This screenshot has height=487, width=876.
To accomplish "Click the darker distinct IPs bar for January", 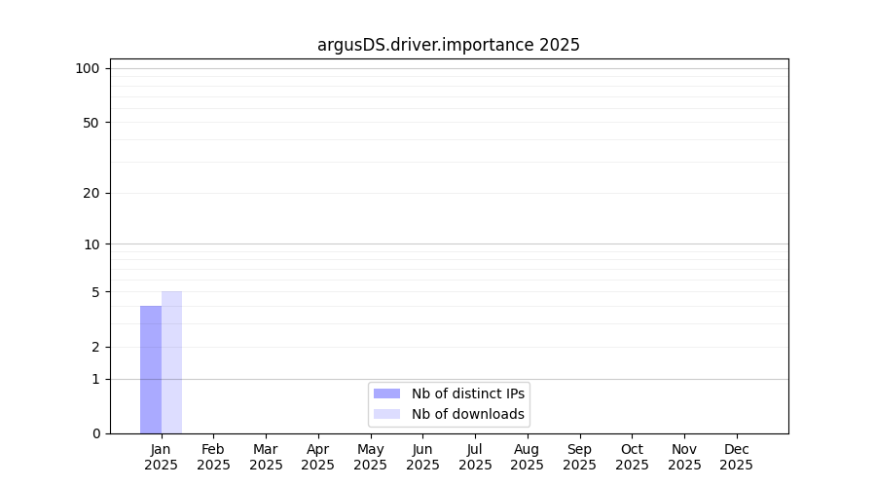I will pos(151,370).
